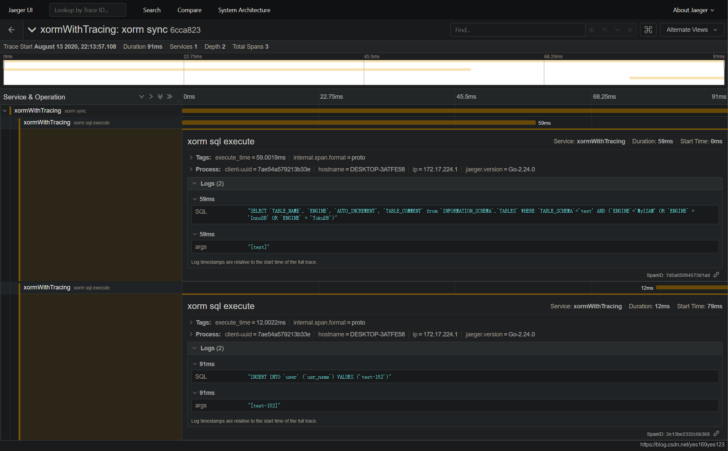Expand Tags of the 12ms span
Screen dimensions: 728x451
[x=191, y=323]
